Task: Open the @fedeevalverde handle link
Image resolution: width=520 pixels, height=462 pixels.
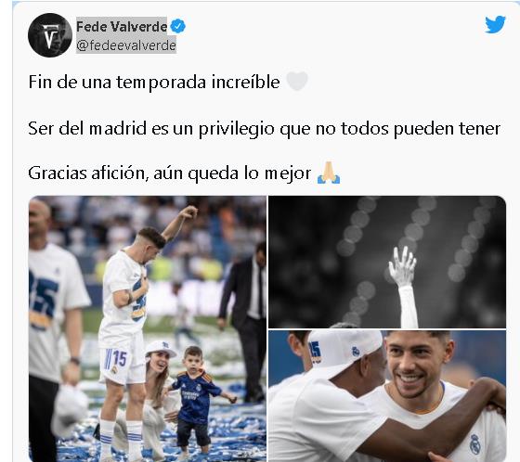Action: [x=126, y=45]
